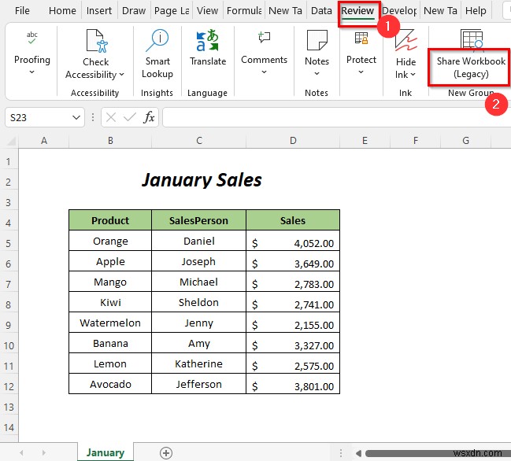Expand the Hide Ink dropdown arrow
This screenshot has width=511, height=461.
pyautogui.click(x=413, y=75)
